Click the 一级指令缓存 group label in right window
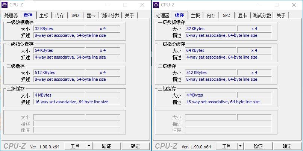Image resolution: width=303 pixels, height=151 pixels. coord(171,44)
